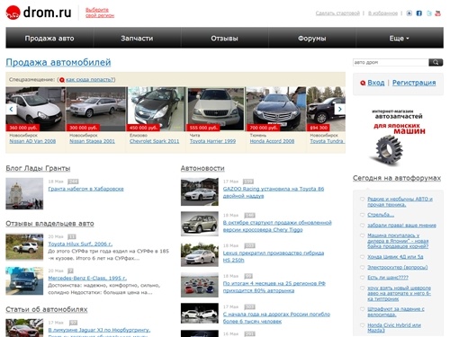Show previous cars with the carousel left arrow
The height and width of the screenshot is (337, 450).
[11, 109]
